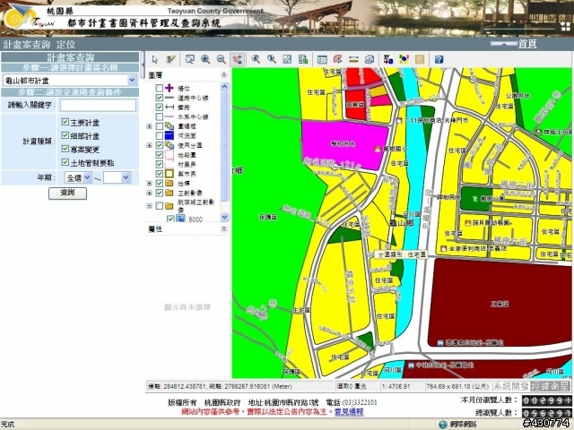
Task: Click the tan map sheet icon
Action: [x=420, y=59]
